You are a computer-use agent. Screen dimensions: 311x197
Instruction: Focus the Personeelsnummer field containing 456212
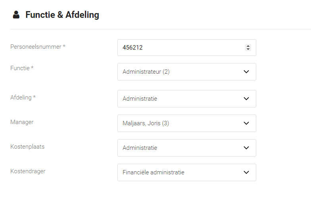(186, 48)
